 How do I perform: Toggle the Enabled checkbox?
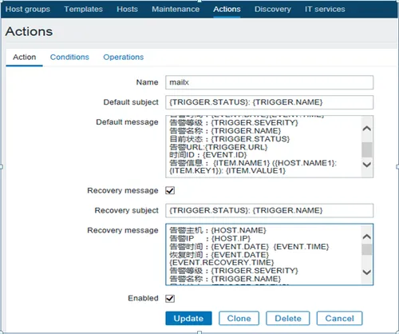tap(170, 298)
